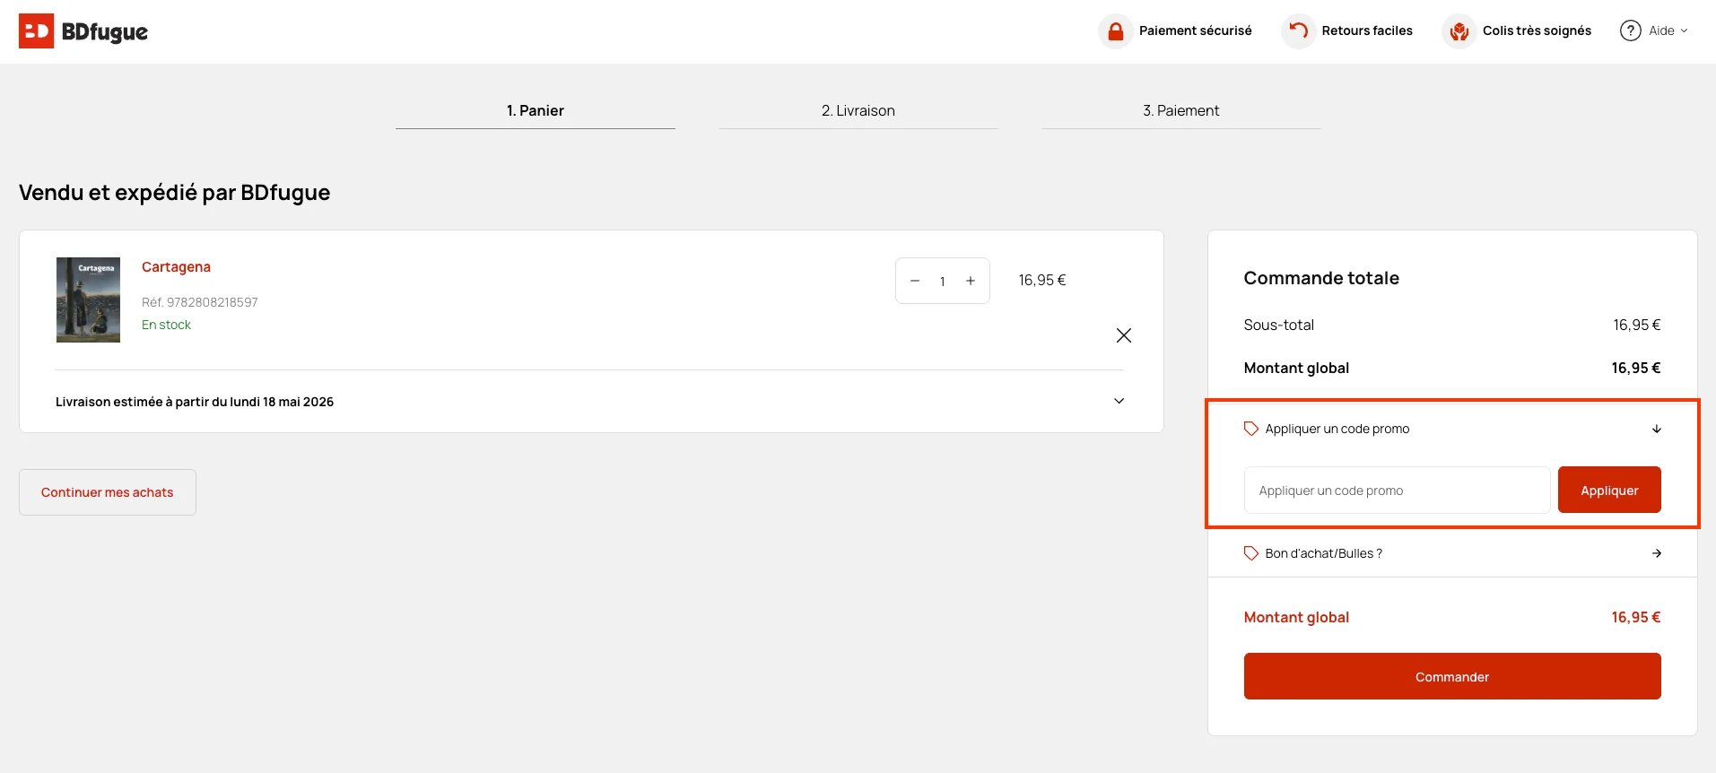Open the Cartagena product link
The width and height of the screenshot is (1716, 773).
click(176, 266)
